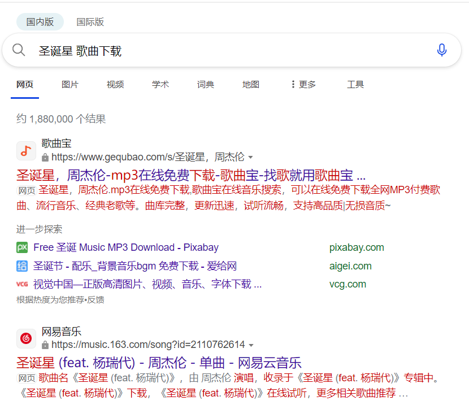Screen dimensions: 469x405
Task: Click the 网页 tag in 网易云音乐 snippet
Action: click(27, 378)
